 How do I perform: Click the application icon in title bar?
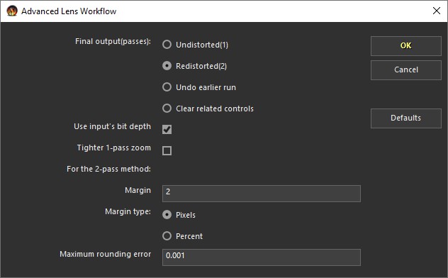click(12, 11)
